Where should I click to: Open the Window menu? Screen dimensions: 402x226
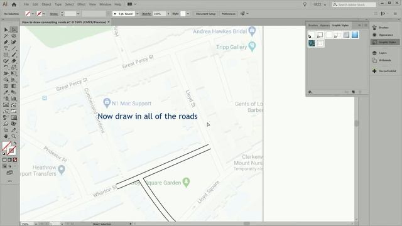coord(105,4)
